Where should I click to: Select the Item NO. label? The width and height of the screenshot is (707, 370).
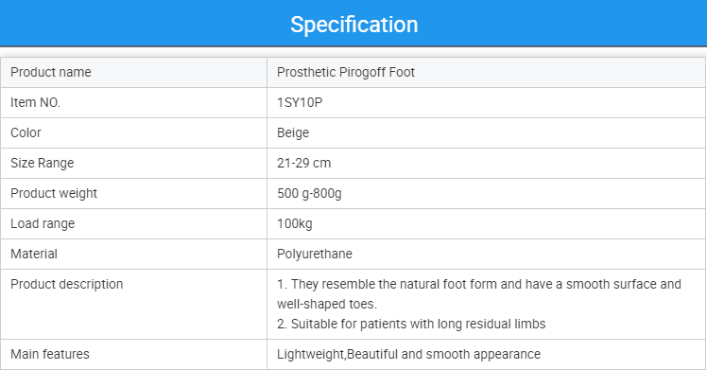35,102
